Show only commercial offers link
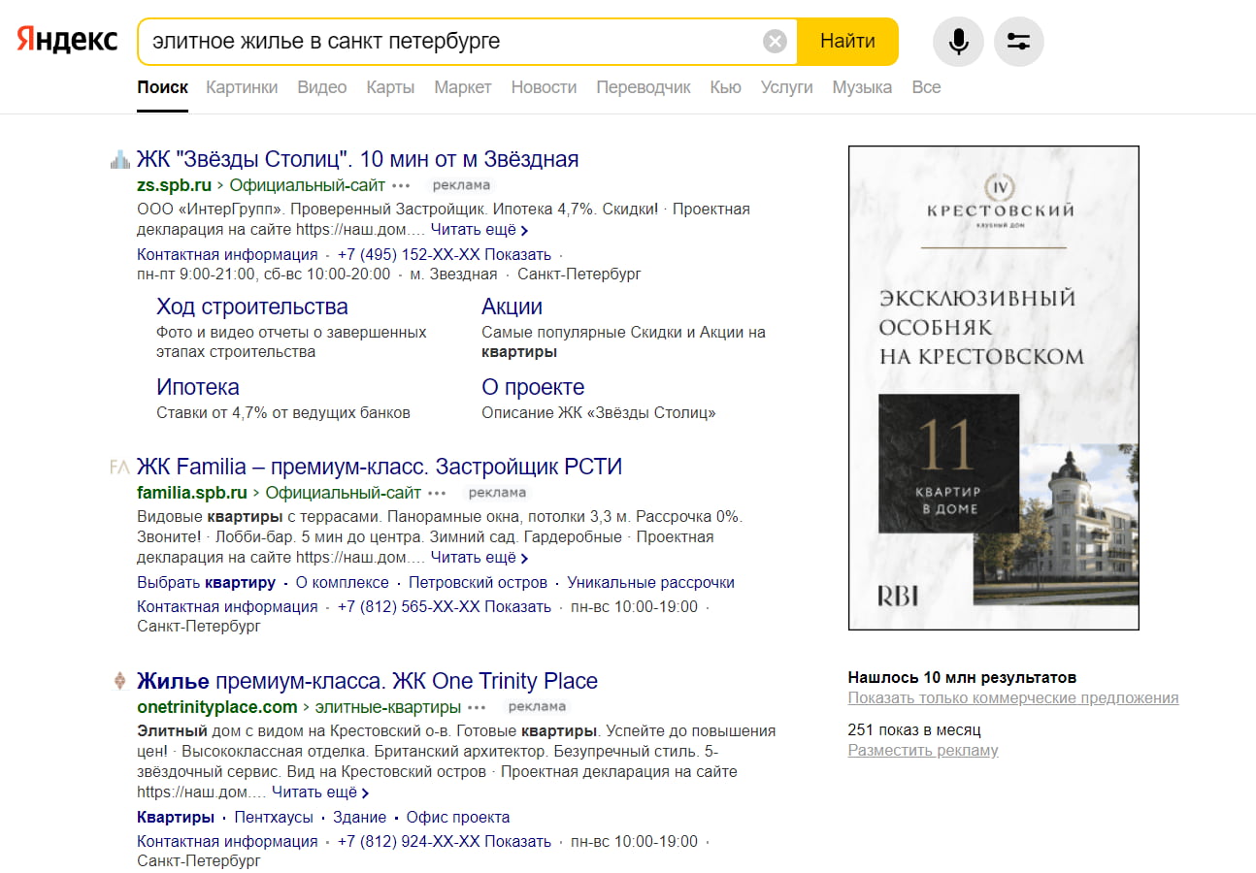This screenshot has width=1256, height=873. click(1012, 698)
